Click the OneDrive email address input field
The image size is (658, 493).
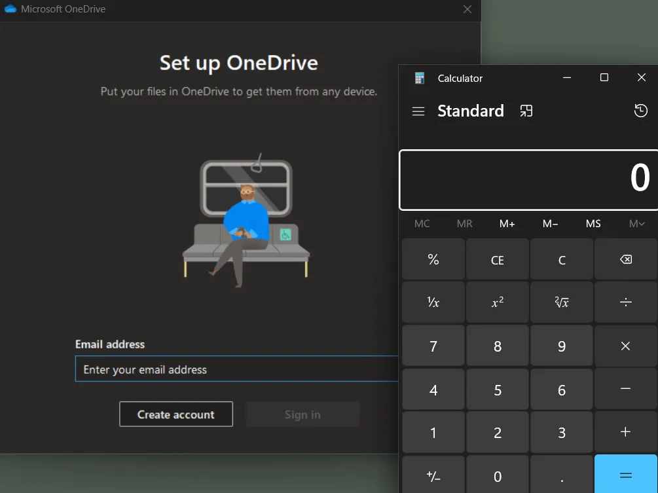click(x=236, y=369)
